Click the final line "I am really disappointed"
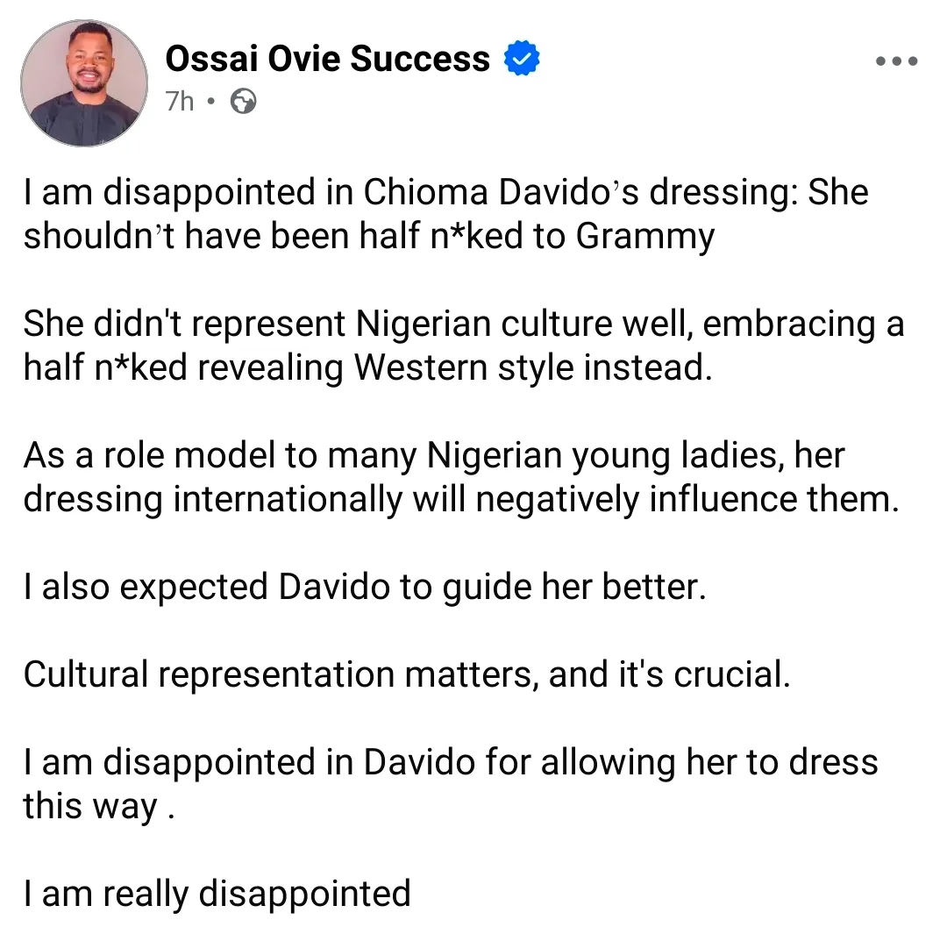This screenshot has height=927, width=947. (217, 894)
